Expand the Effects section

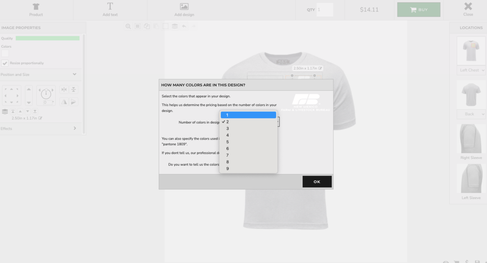74,128
